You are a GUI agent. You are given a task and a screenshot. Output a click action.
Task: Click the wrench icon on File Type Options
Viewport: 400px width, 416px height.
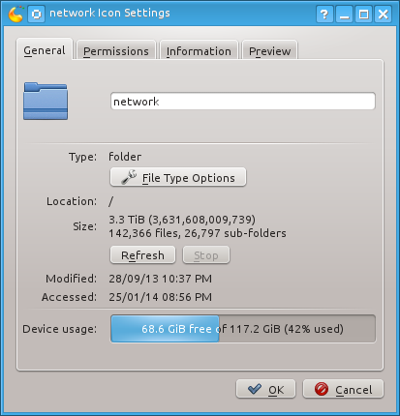coord(129,177)
